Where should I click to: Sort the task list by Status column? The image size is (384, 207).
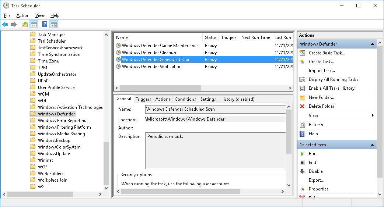[x=211, y=38]
